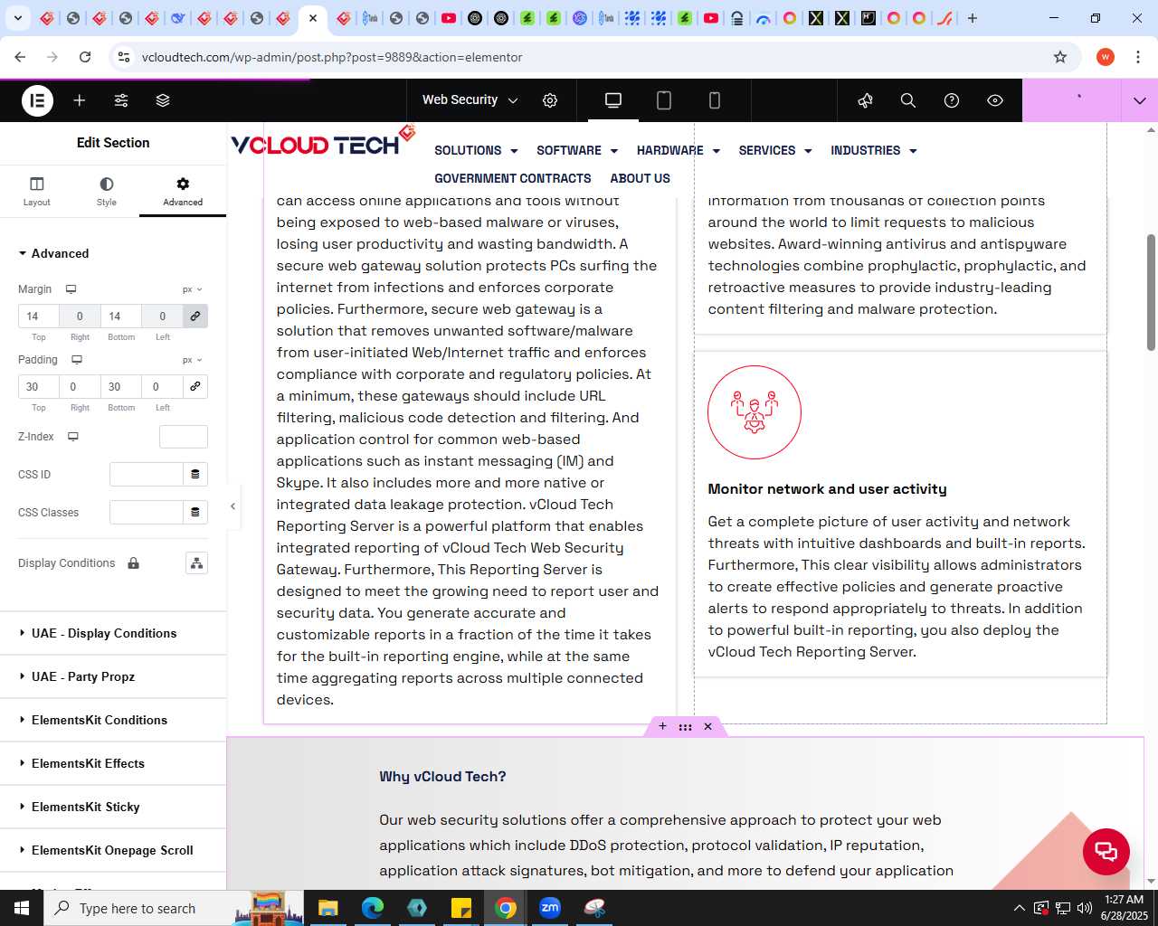The image size is (1158, 926).
Task: Open the Elementor logo menu
Action: pos(37,100)
